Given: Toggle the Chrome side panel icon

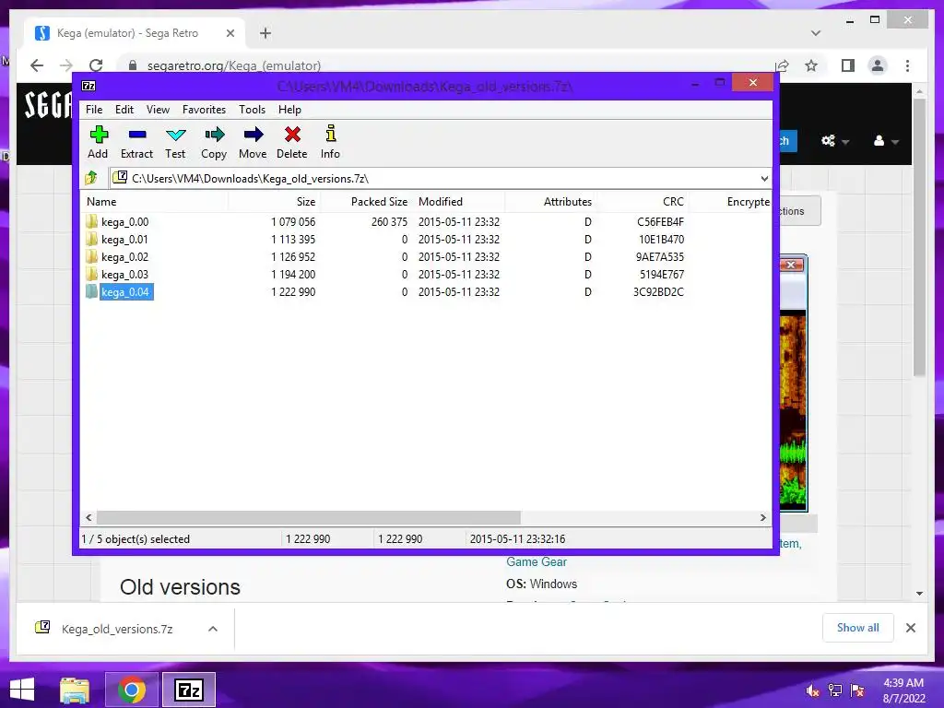Looking at the screenshot, I should (848, 65).
